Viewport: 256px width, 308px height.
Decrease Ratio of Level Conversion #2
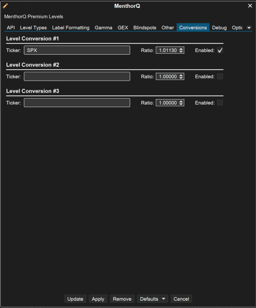click(x=181, y=78)
